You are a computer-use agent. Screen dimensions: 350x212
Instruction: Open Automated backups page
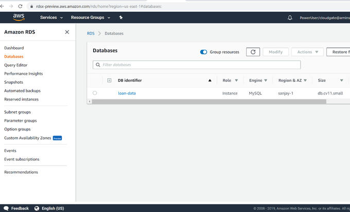click(x=22, y=91)
